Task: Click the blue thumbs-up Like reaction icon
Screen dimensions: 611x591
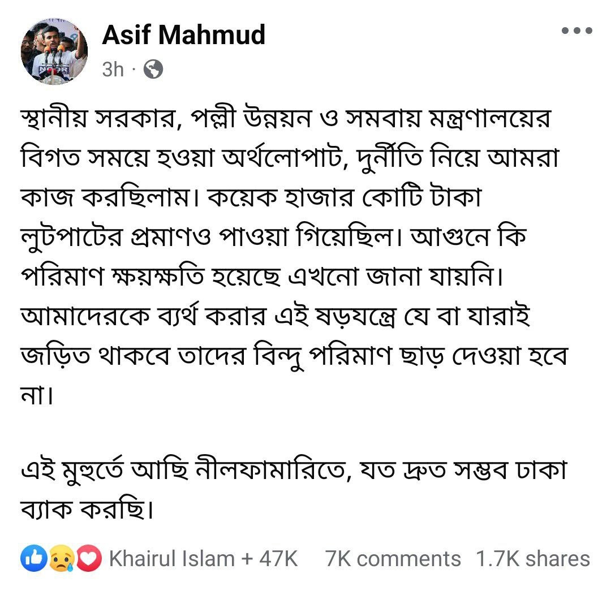Action: [34, 558]
